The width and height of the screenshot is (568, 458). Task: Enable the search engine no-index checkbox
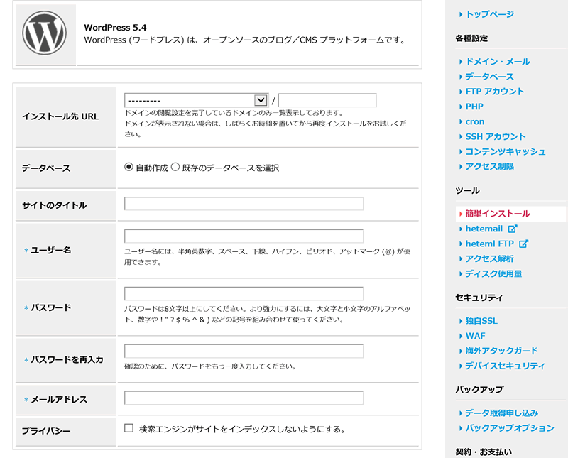(129, 428)
